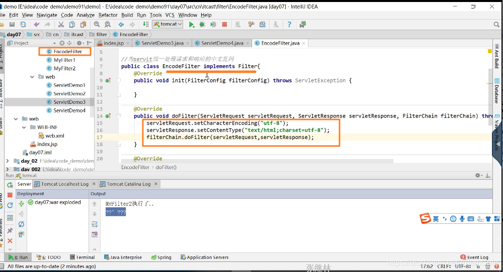
Task: Open Project Structure toolbar icon
Action: [x=263, y=24]
